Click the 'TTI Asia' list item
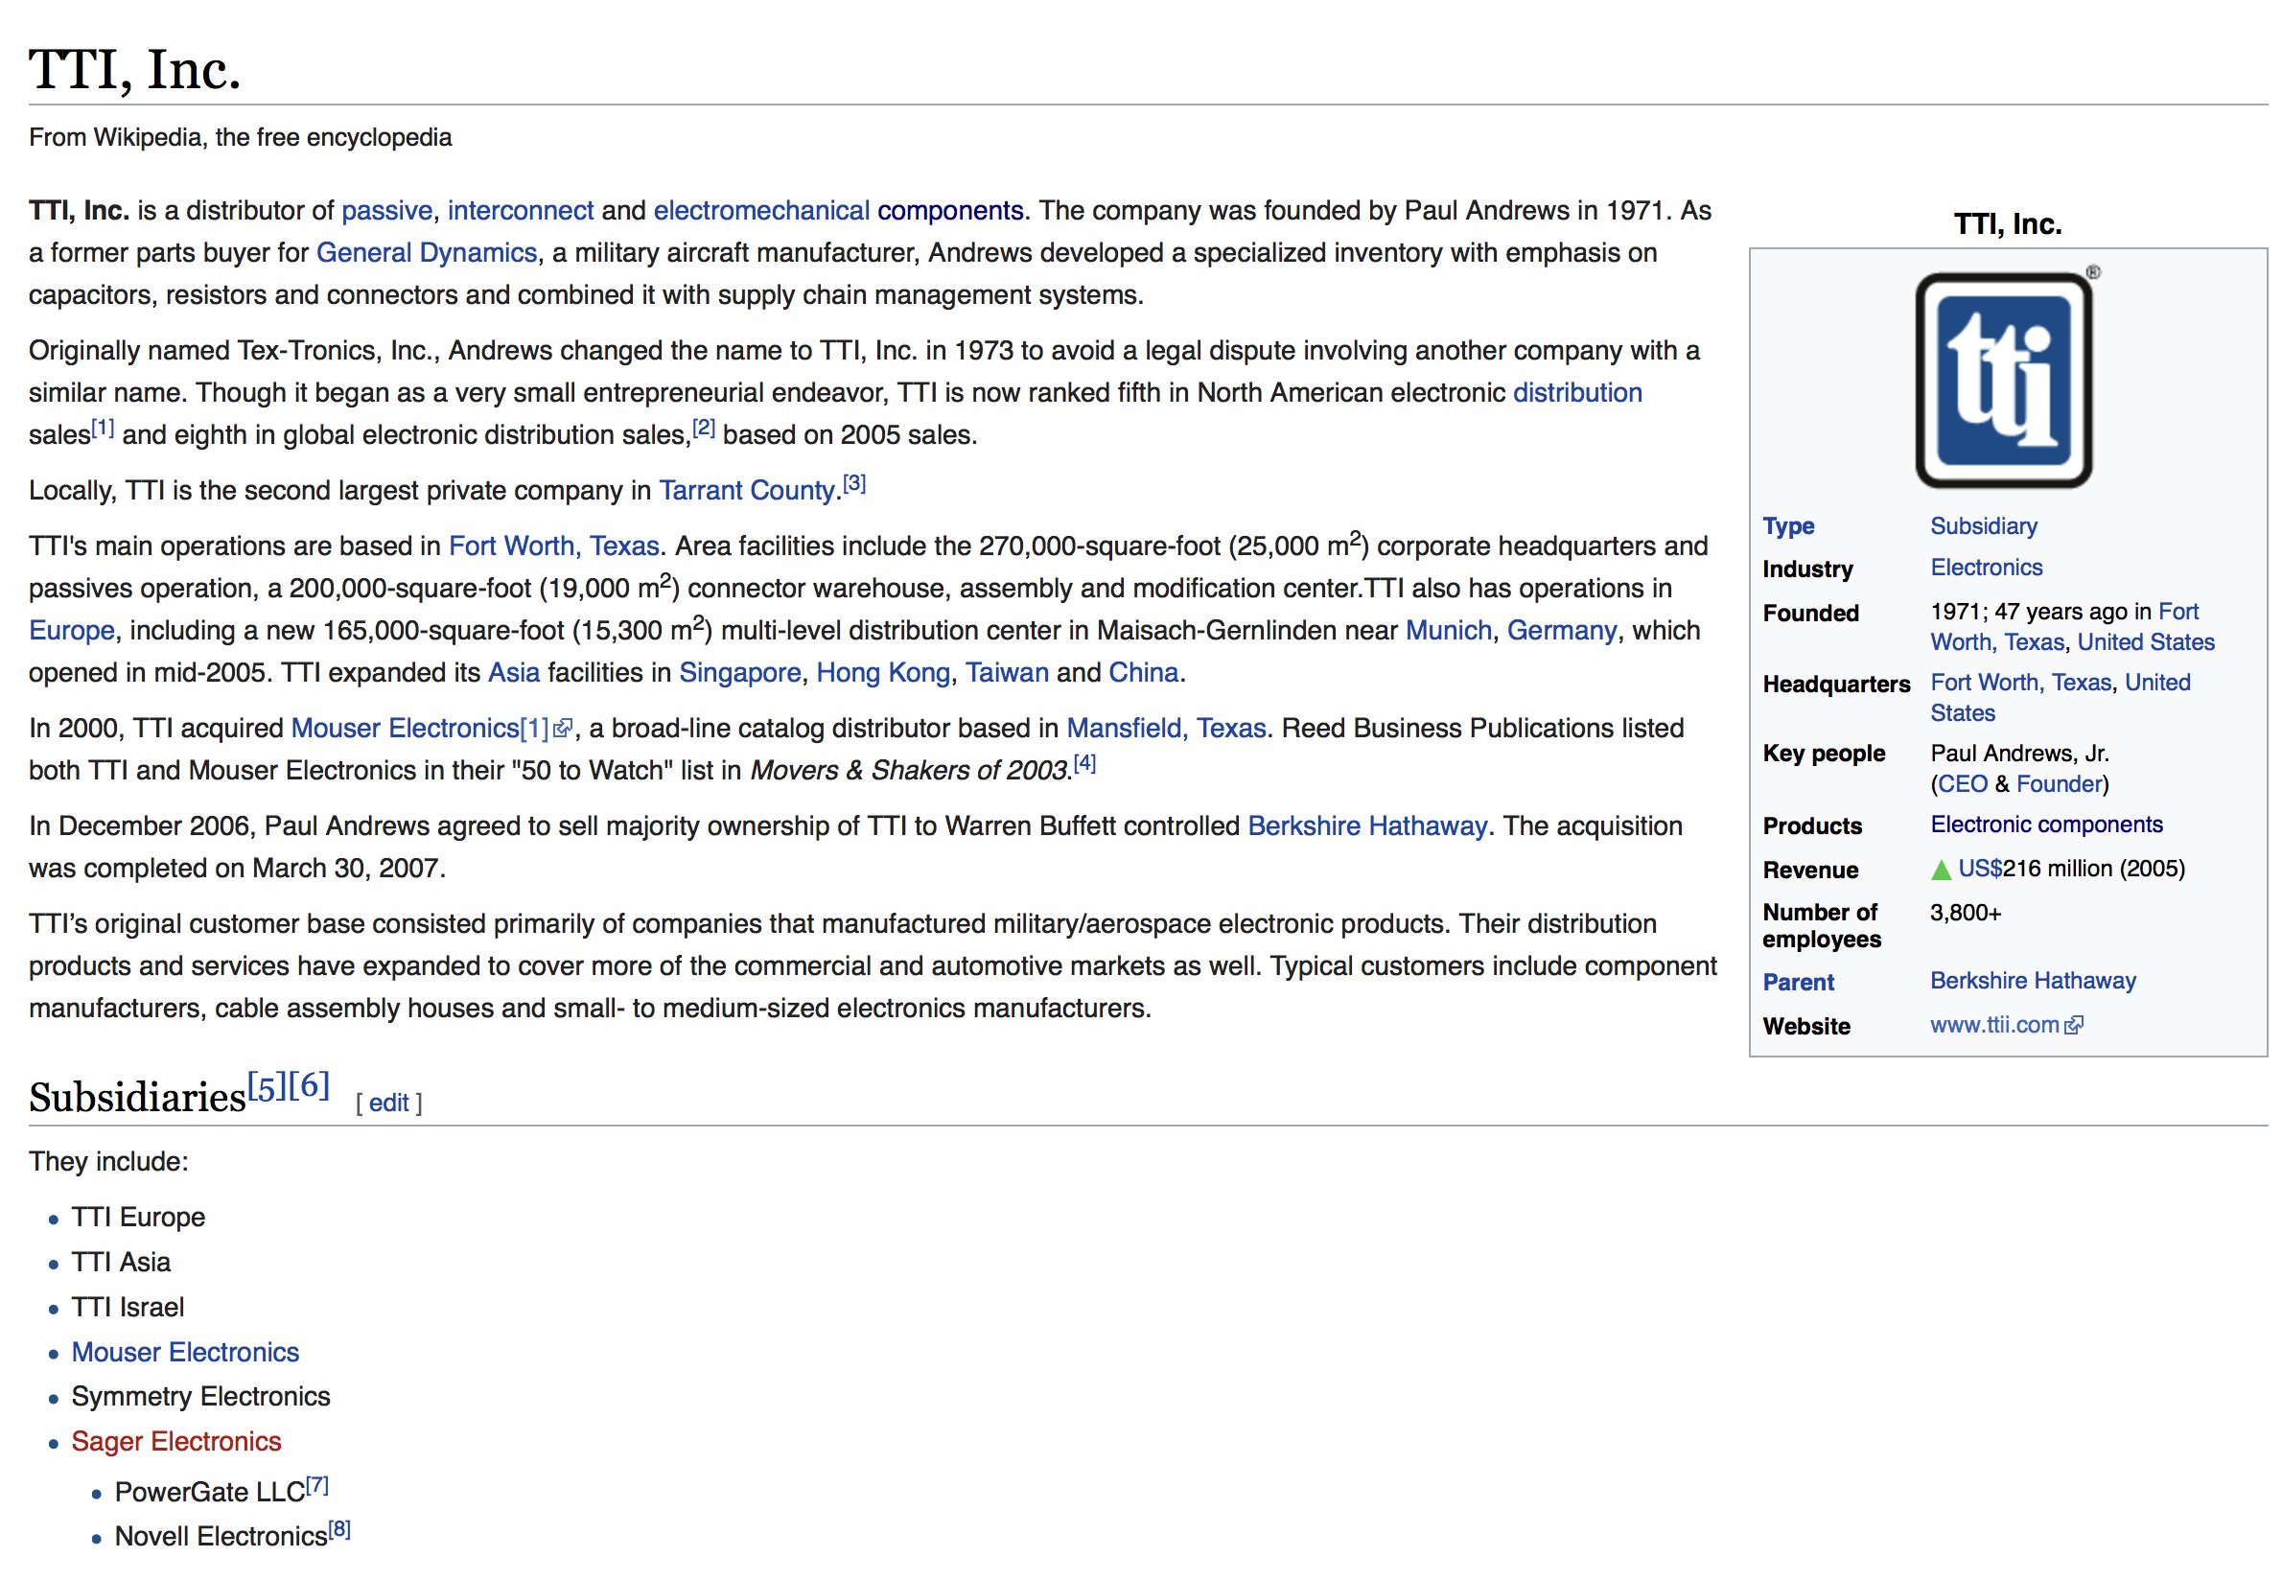 (122, 1264)
